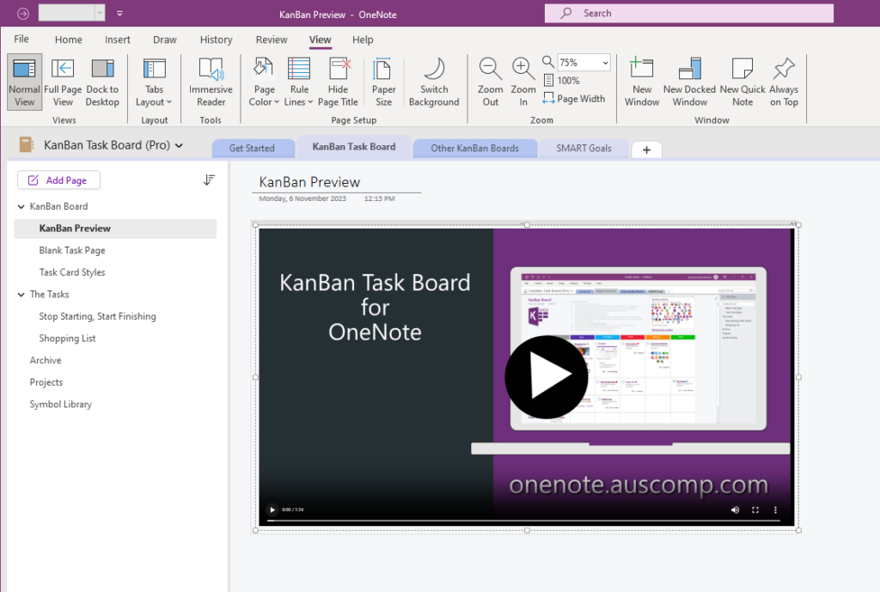Switch to the SMART Goals section tab
This screenshot has width=880, height=592.
[584, 148]
